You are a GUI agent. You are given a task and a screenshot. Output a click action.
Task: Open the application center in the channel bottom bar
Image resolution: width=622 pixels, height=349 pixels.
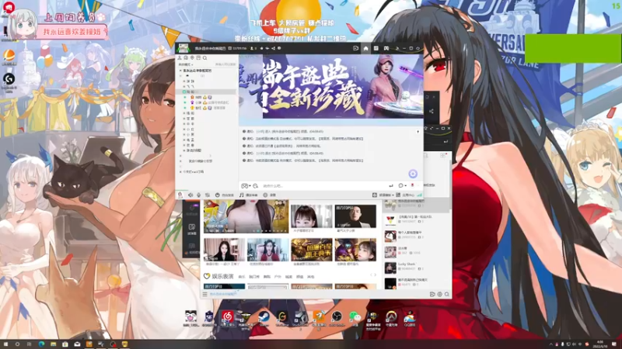(x=405, y=195)
